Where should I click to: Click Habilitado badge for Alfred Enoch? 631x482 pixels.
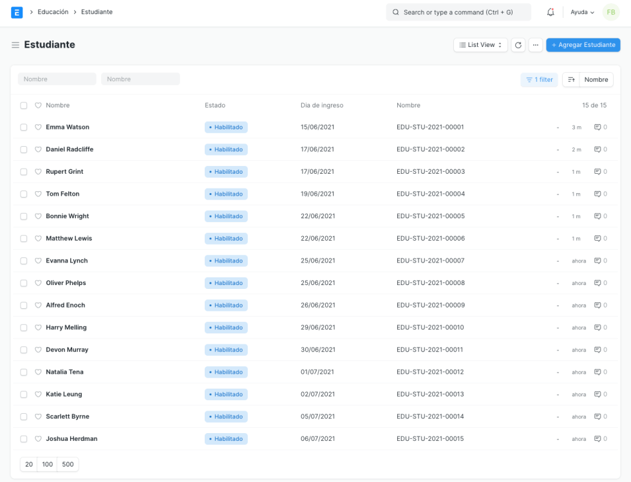click(226, 306)
